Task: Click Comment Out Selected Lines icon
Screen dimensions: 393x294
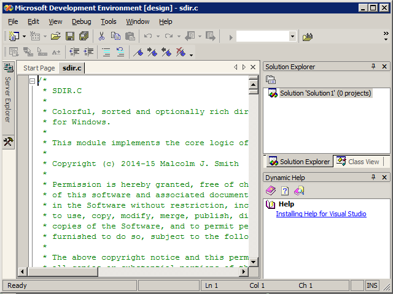Action: (x=106, y=52)
